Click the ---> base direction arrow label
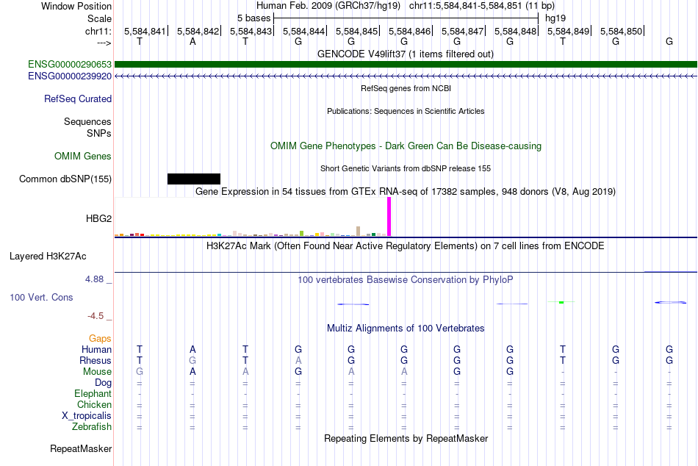The width and height of the screenshot is (698, 466). coord(104,43)
